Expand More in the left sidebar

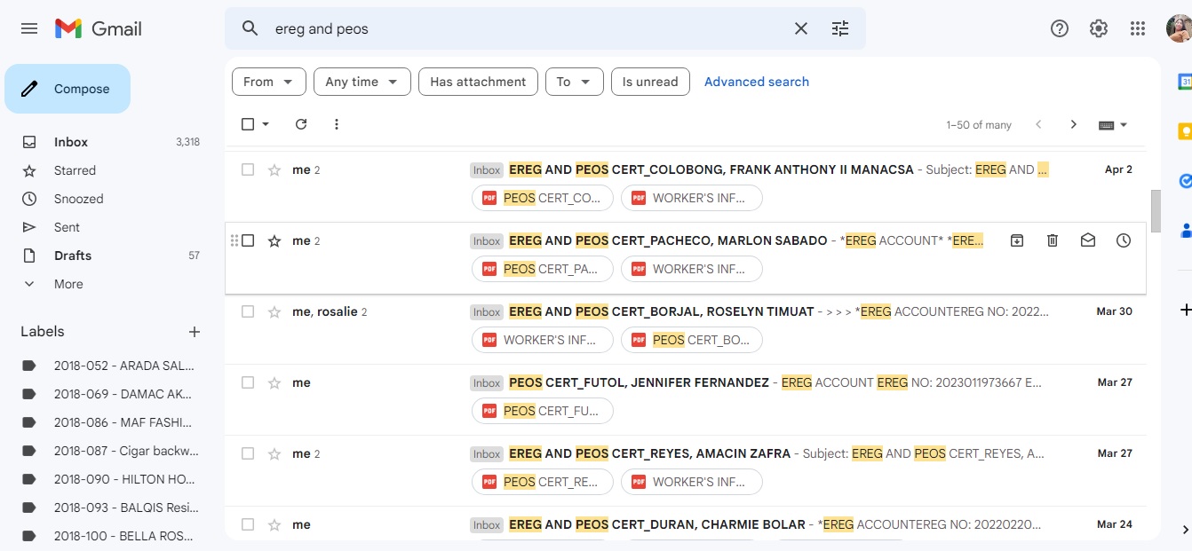(x=68, y=284)
